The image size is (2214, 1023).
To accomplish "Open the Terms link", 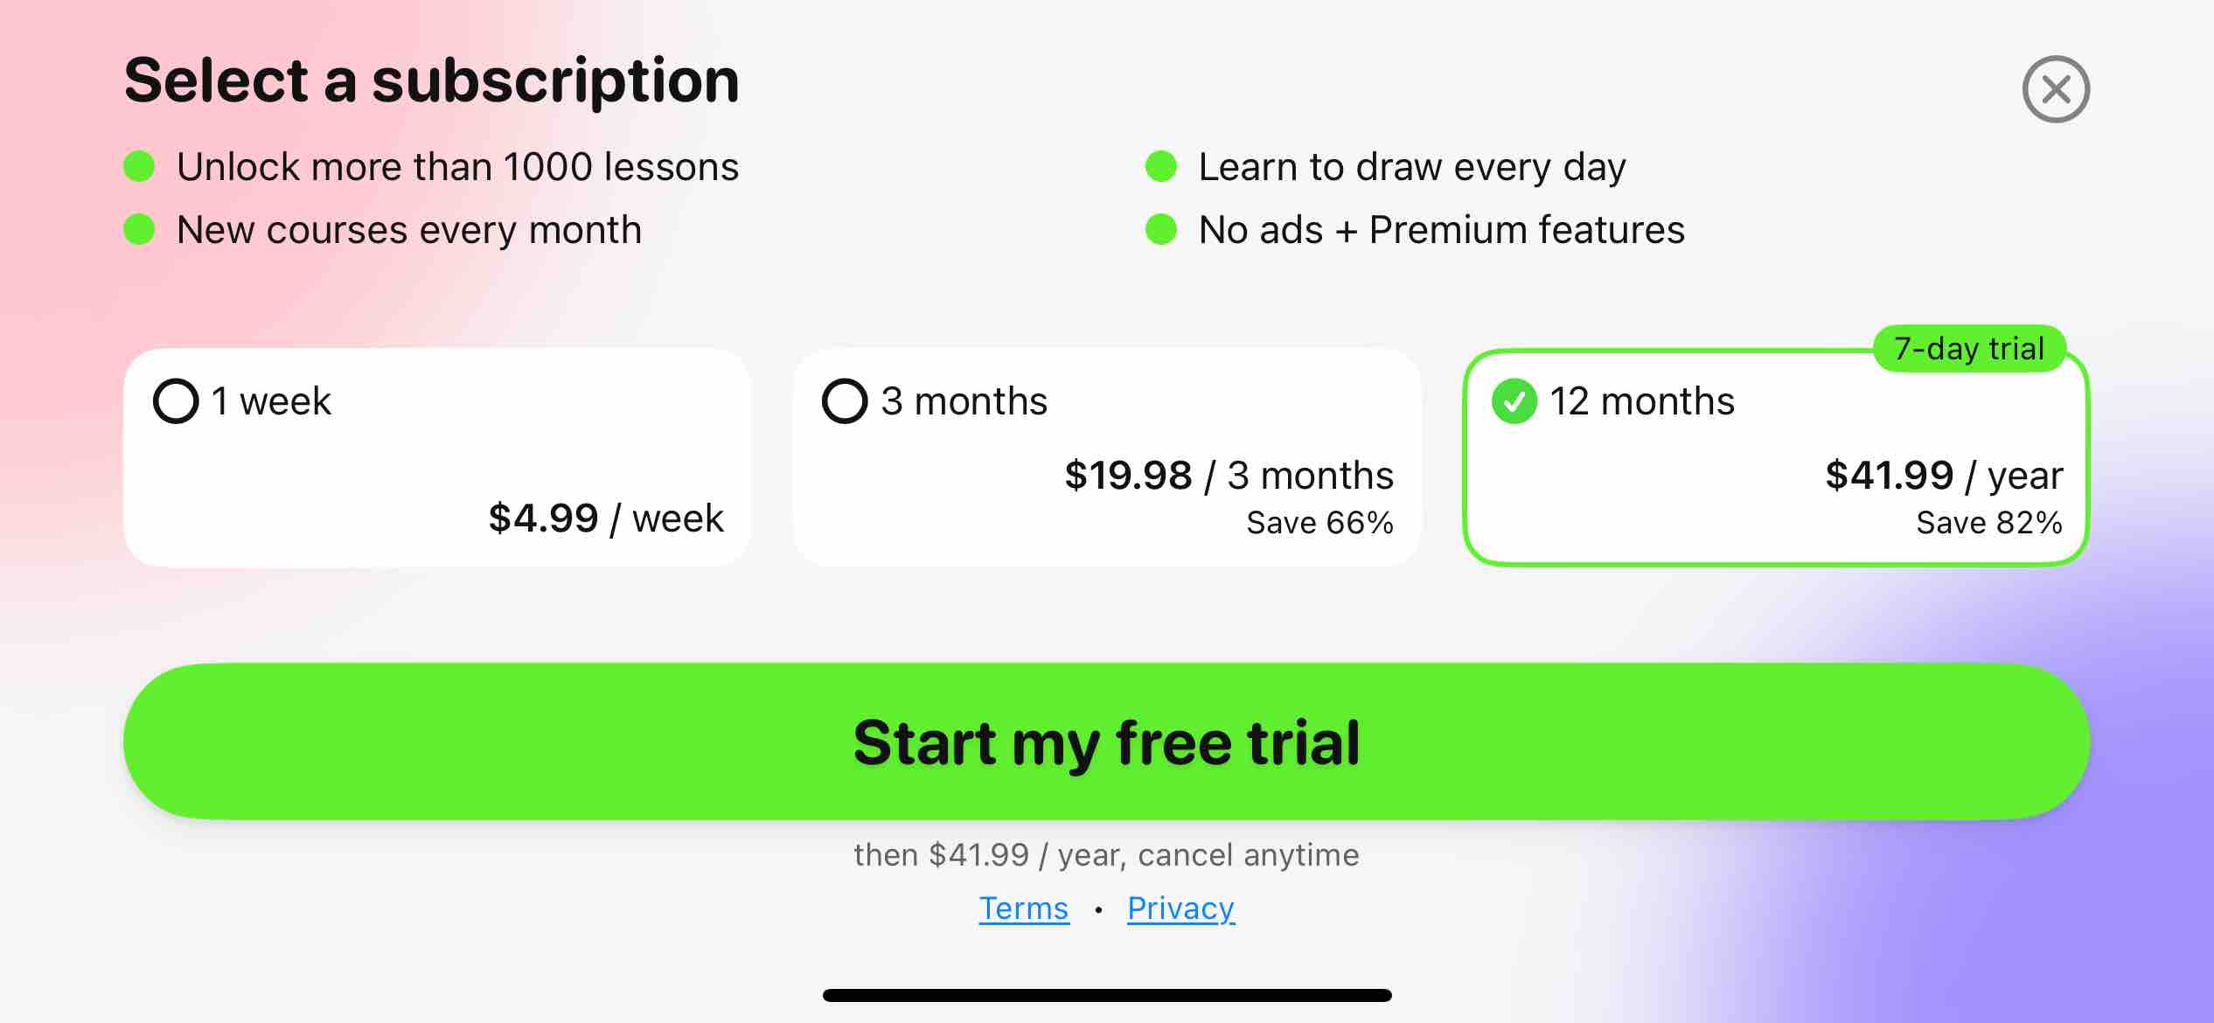I will coord(1023,908).
